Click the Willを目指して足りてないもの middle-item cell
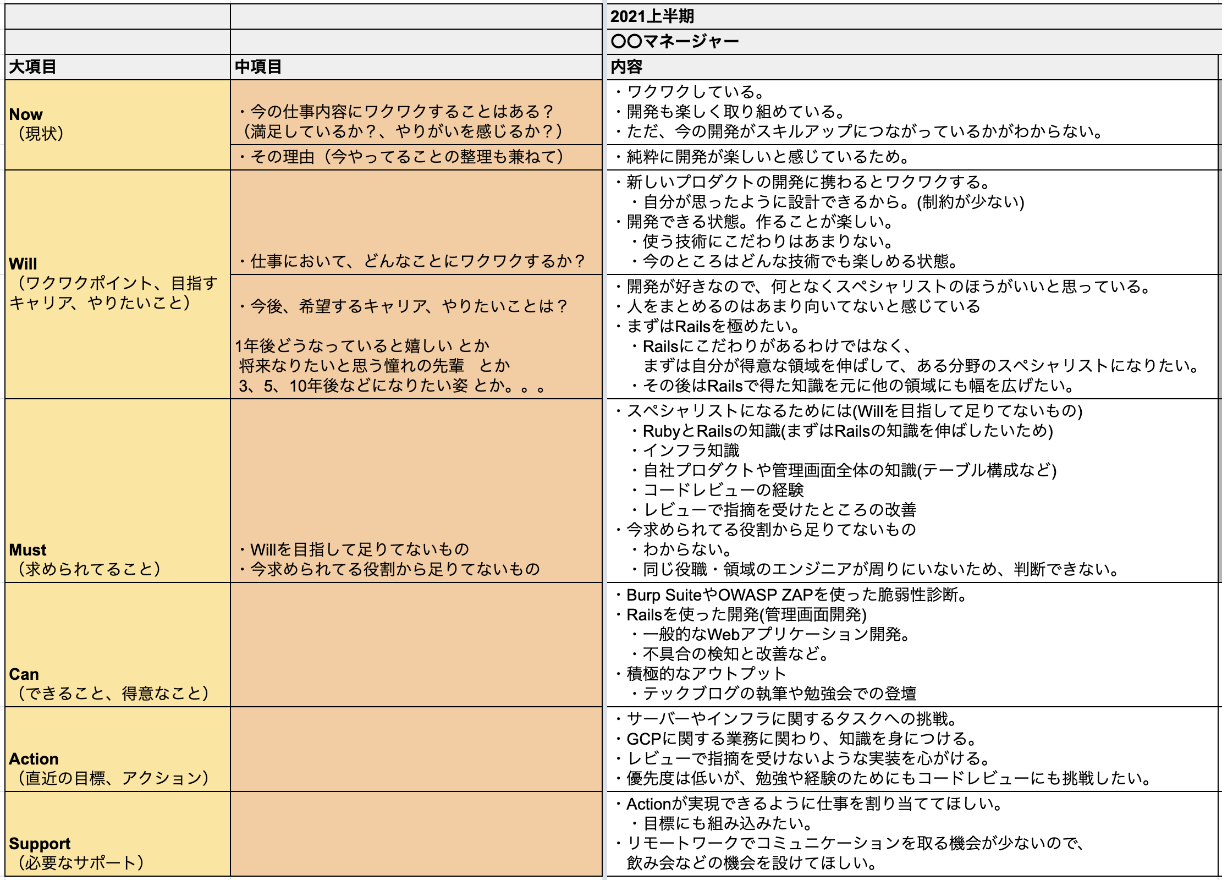Viewport: 1222px width, 880px height. click(416, 491)
